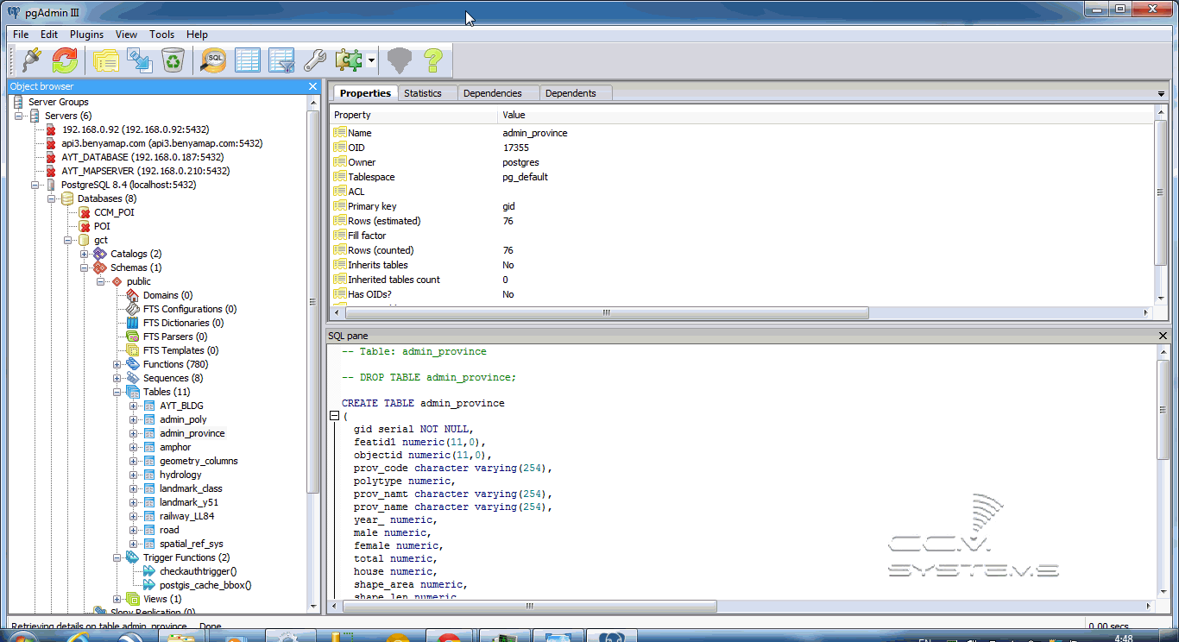The width and height of the screenshot is (1179, 642).
Task: Expand the Sequences (8) node
Action: click(x=117, y=378)
